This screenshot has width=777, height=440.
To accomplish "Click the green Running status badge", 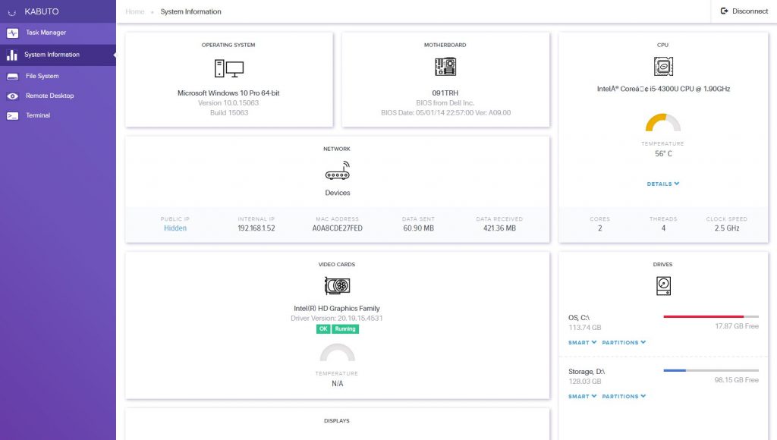I will [345, 329].
